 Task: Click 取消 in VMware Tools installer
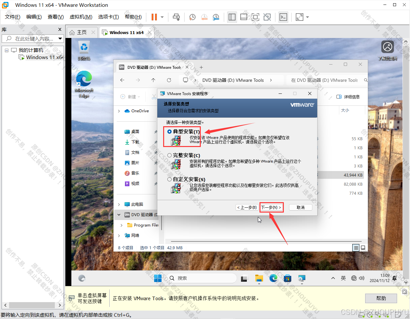tap(300, 207)
